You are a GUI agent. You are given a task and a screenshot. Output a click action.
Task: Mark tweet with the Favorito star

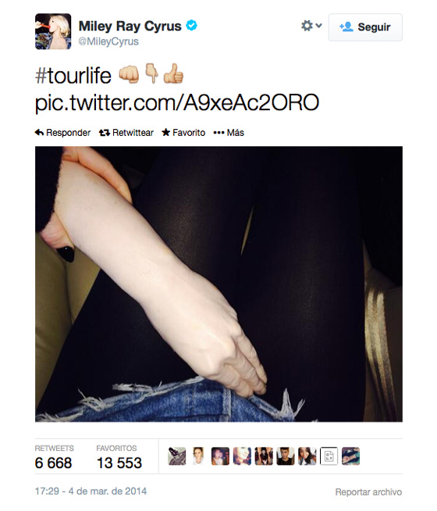coord(166,132)
